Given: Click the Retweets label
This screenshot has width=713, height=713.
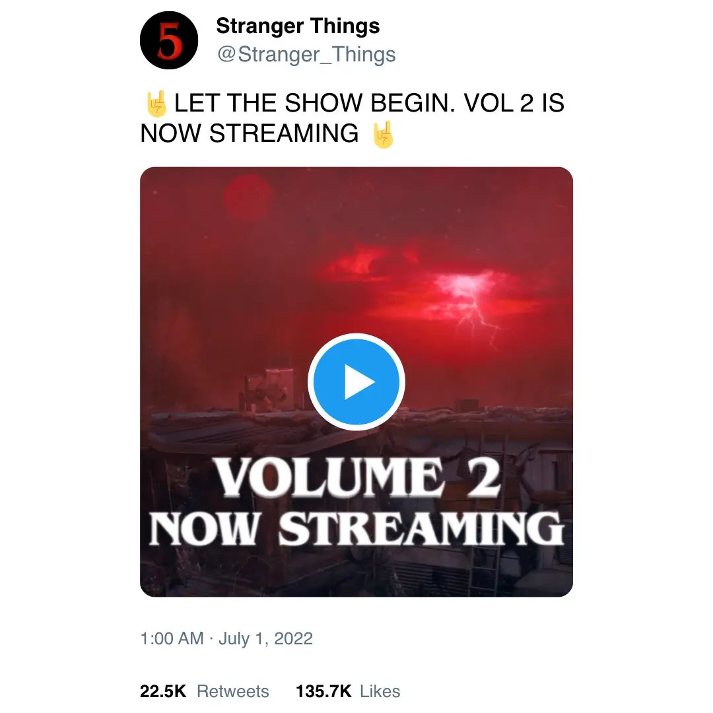Looking at the screenshot, I should point(233,691).
